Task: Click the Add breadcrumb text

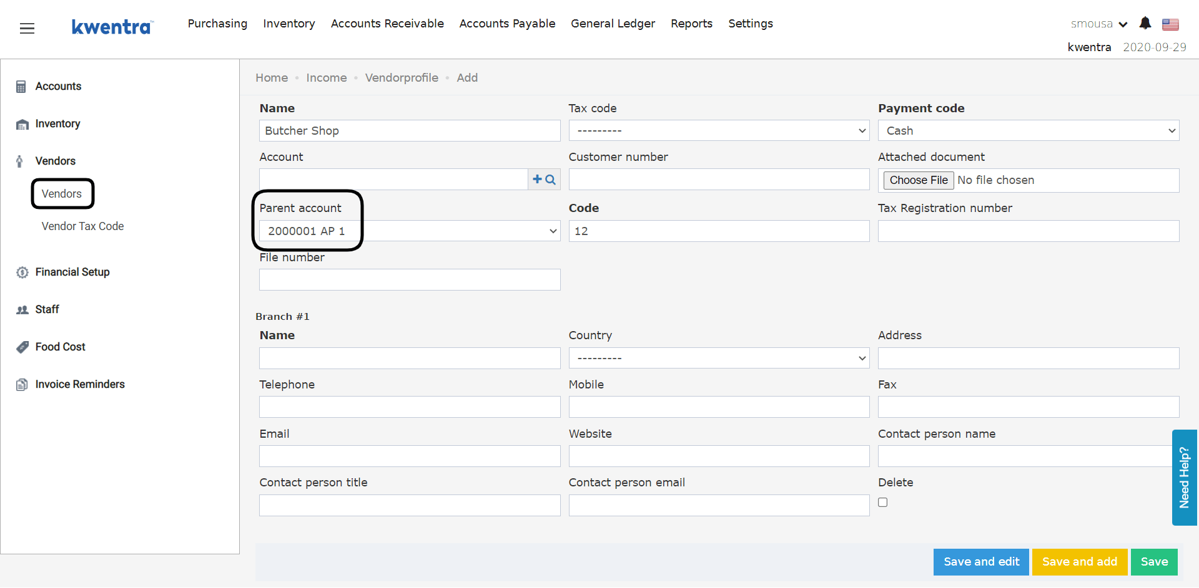Action: pos(467,78)
